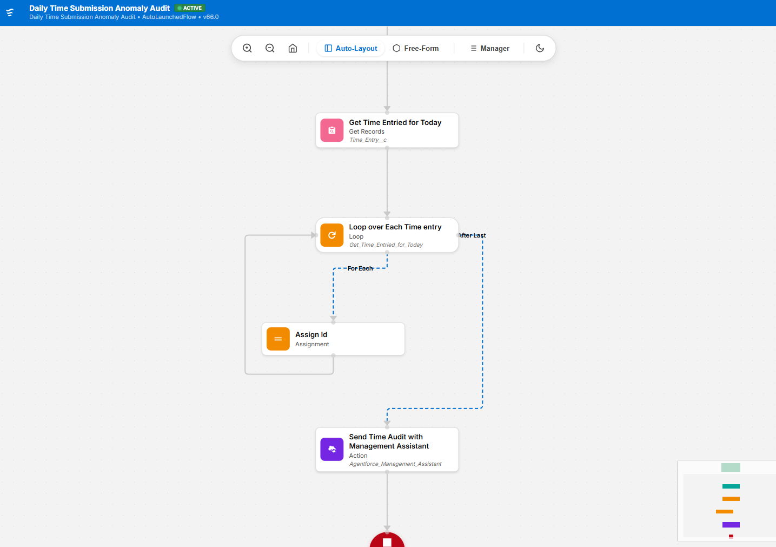This screenshot has height=547, width=776.
Task: Click the For Each connector label
Action: 360,268
